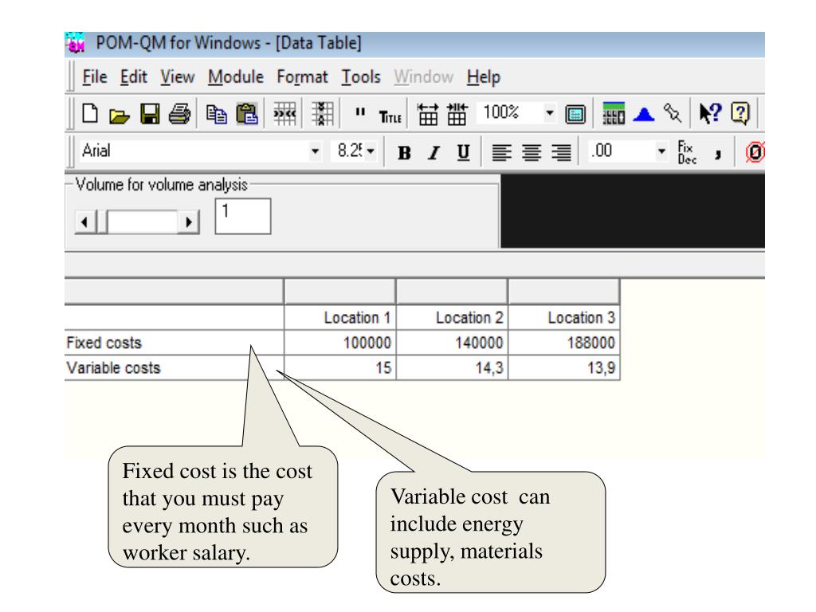Copy the data using the Copy icon
This screenshot has width=816, height=612.
[216, 113]
